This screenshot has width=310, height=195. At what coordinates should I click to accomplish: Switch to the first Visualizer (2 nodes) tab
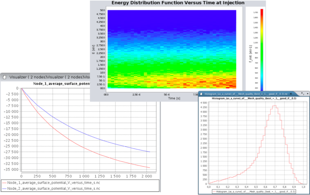(27, 77)
